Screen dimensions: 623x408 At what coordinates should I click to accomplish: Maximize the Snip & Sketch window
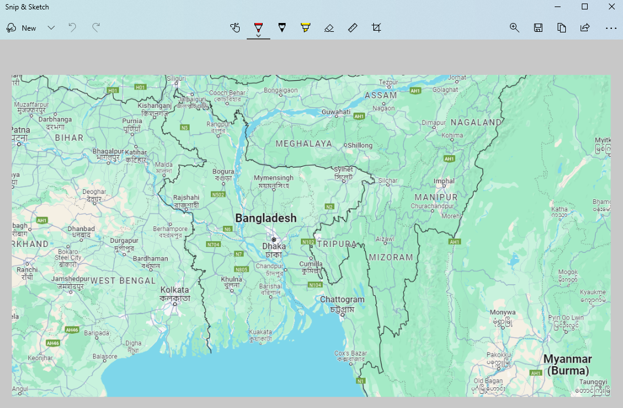click(x=585, y=6)
